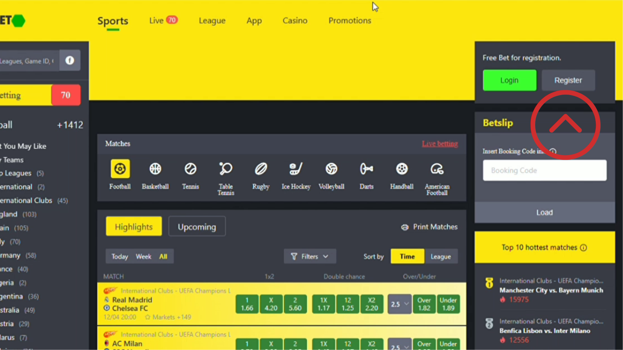Click the search info icon
The height and width of the screenshot is (350, 623).
coord(70,60)
